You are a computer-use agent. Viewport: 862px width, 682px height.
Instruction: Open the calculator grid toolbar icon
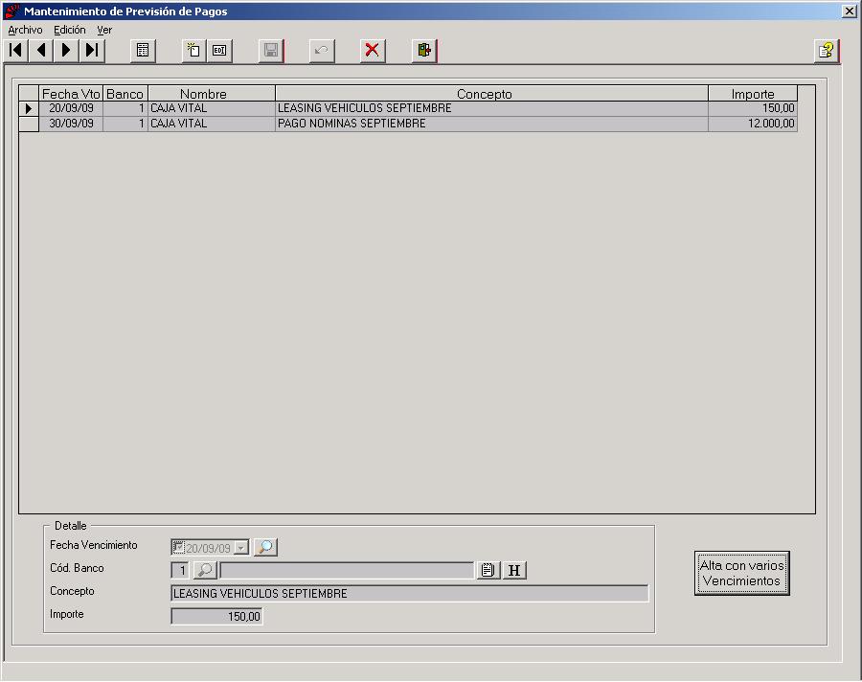click(x=143, y=51)
